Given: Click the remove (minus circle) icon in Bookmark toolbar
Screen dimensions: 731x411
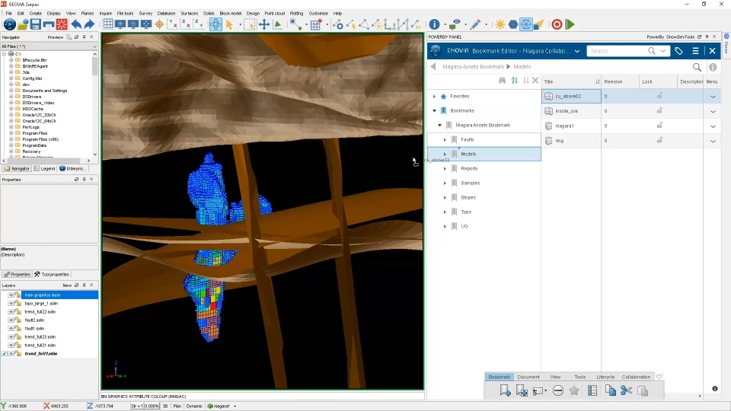Looking at the screenshot, I should pyautogui.click(x=558, y=390).
